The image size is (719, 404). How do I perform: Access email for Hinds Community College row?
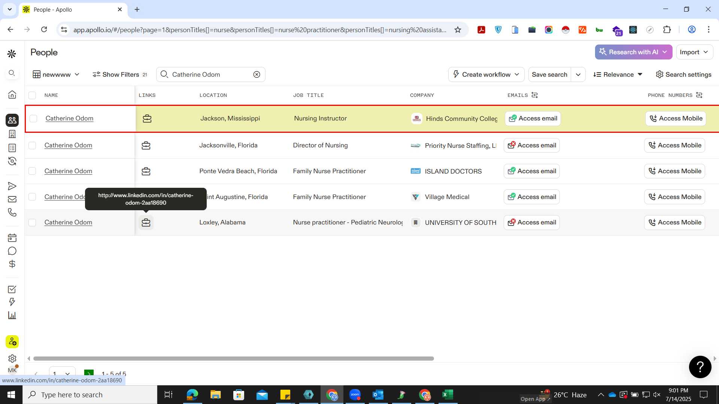(x=533, y=119)
